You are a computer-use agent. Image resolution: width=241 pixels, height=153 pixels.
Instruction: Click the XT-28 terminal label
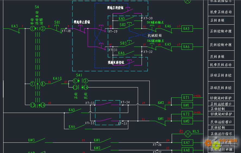coord(66,31)
